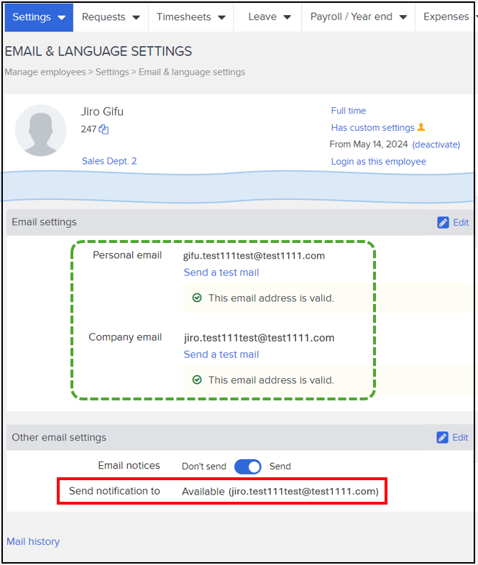Click the orange person icon by custom settings

click(x=421, y=127)
